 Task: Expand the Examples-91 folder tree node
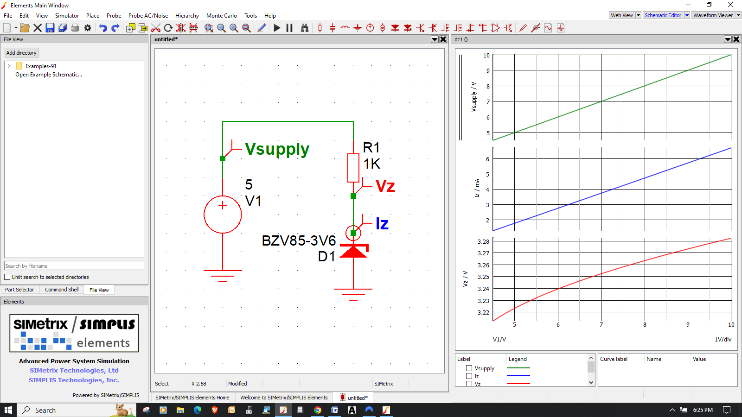9,66
